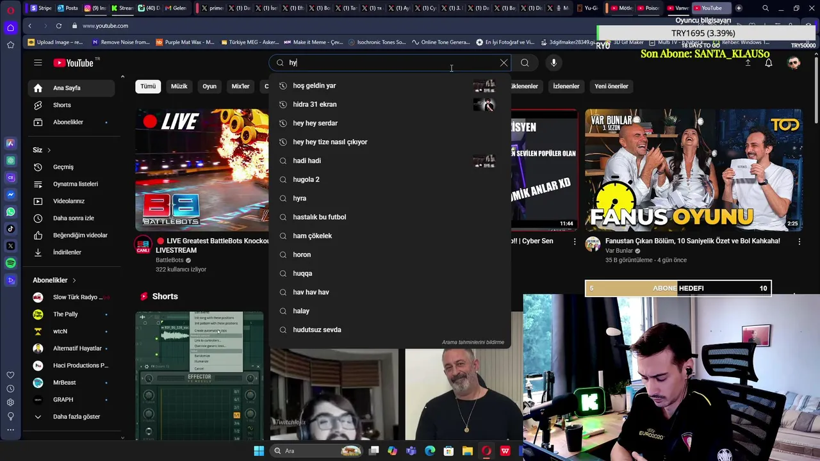
Task: Select the Mix'ler filter chip
Action: (240, 86)
